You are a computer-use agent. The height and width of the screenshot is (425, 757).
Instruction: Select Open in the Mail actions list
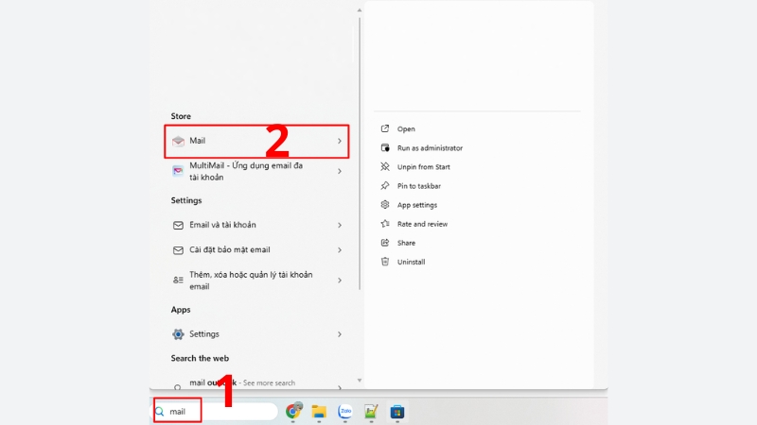pos(406,129)
